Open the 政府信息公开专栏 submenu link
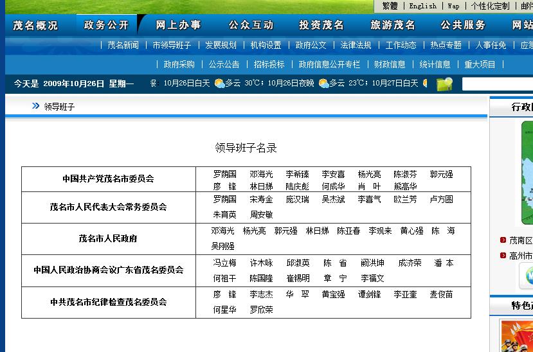The height and width of the screenshot is (352, 533). (x=329, y=64)
